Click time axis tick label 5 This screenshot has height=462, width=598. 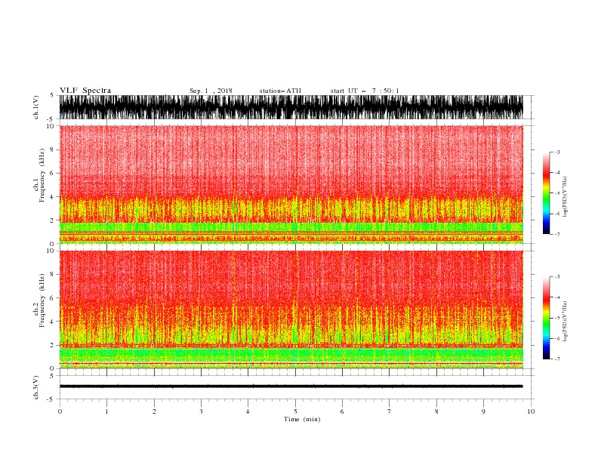click(x=295, y=411)
